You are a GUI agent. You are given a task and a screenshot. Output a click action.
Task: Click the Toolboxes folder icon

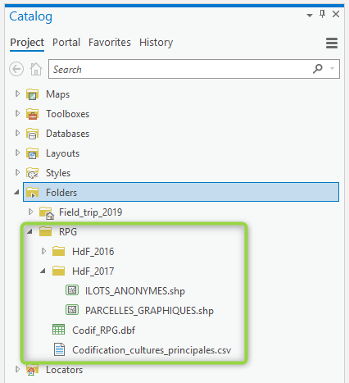click(32, 114)
